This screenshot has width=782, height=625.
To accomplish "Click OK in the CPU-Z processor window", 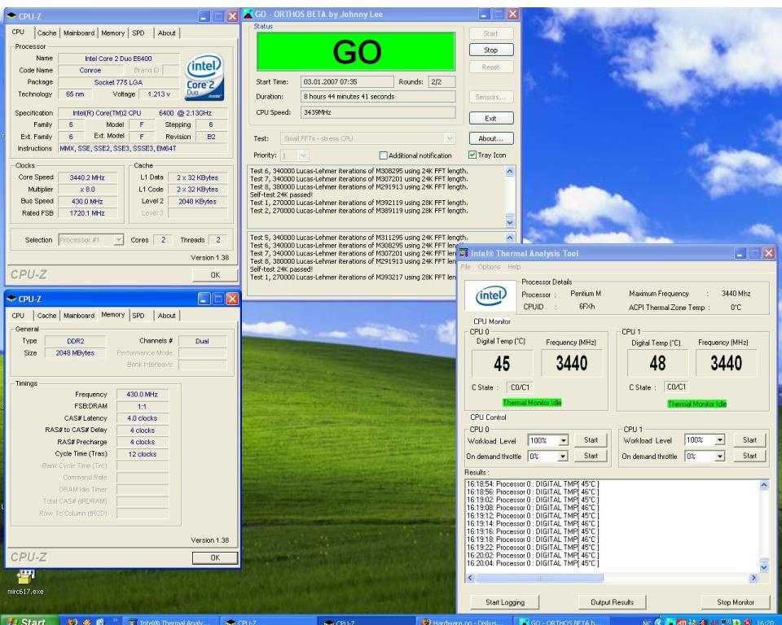I will [215, 275].
